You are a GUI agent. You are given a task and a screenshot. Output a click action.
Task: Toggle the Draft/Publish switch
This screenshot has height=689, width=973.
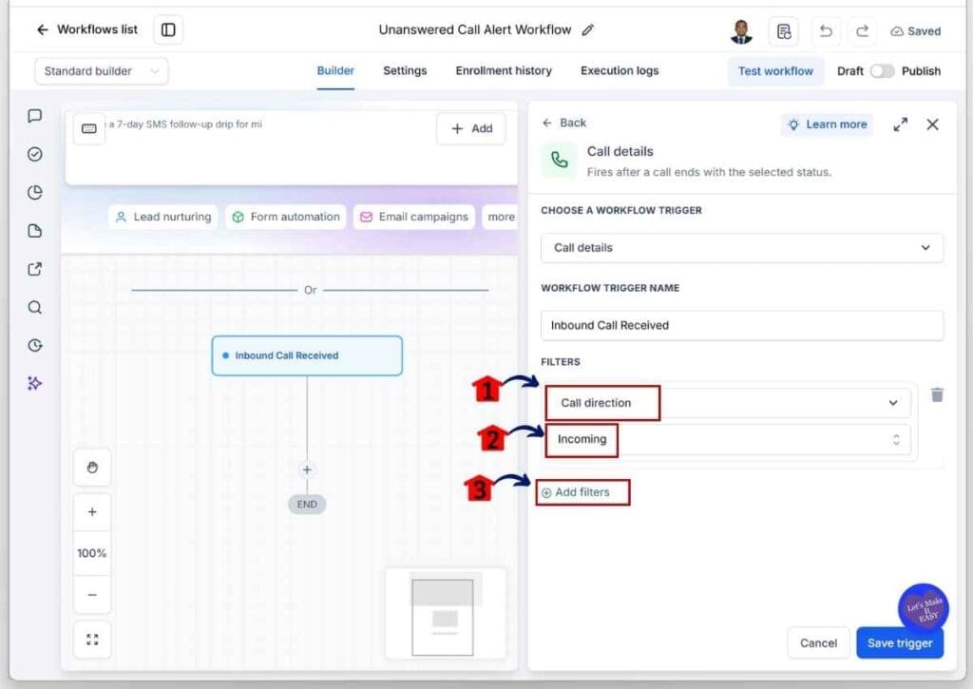881,71
